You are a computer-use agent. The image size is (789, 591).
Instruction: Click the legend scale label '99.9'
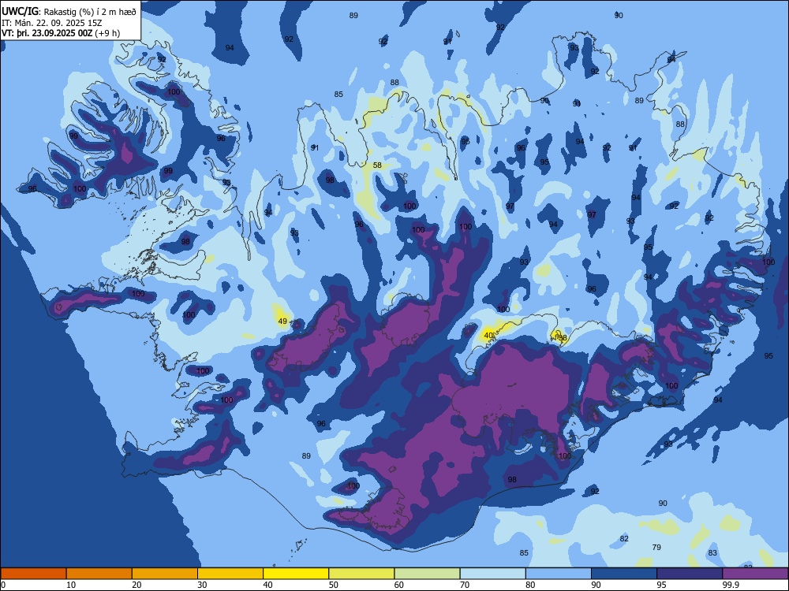(x=731, y=585)
